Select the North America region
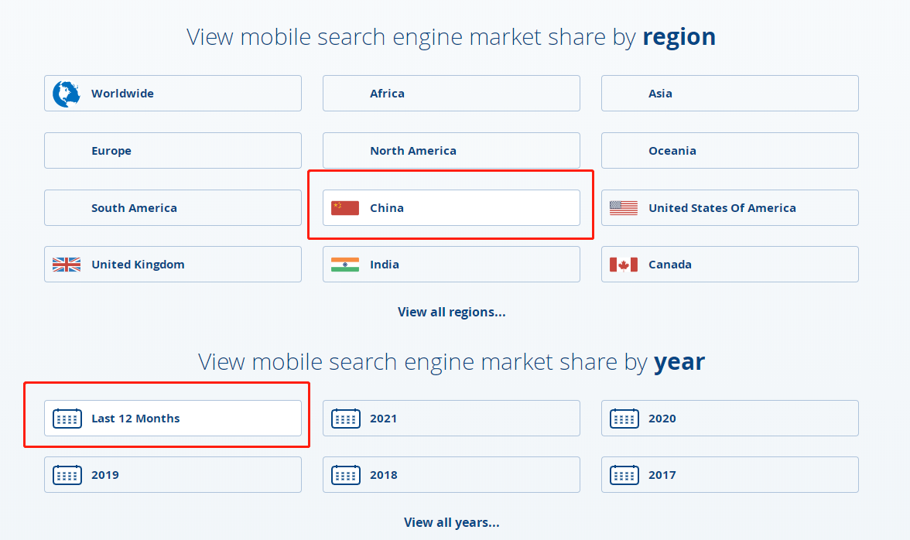Screen dimensions: 910x540 pos(451,151)
